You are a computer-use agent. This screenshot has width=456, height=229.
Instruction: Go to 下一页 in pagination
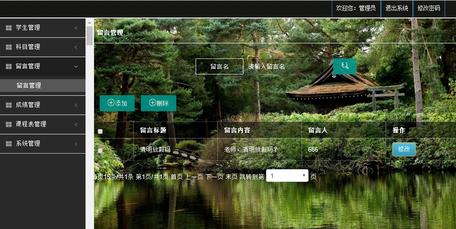coord(215,177)
